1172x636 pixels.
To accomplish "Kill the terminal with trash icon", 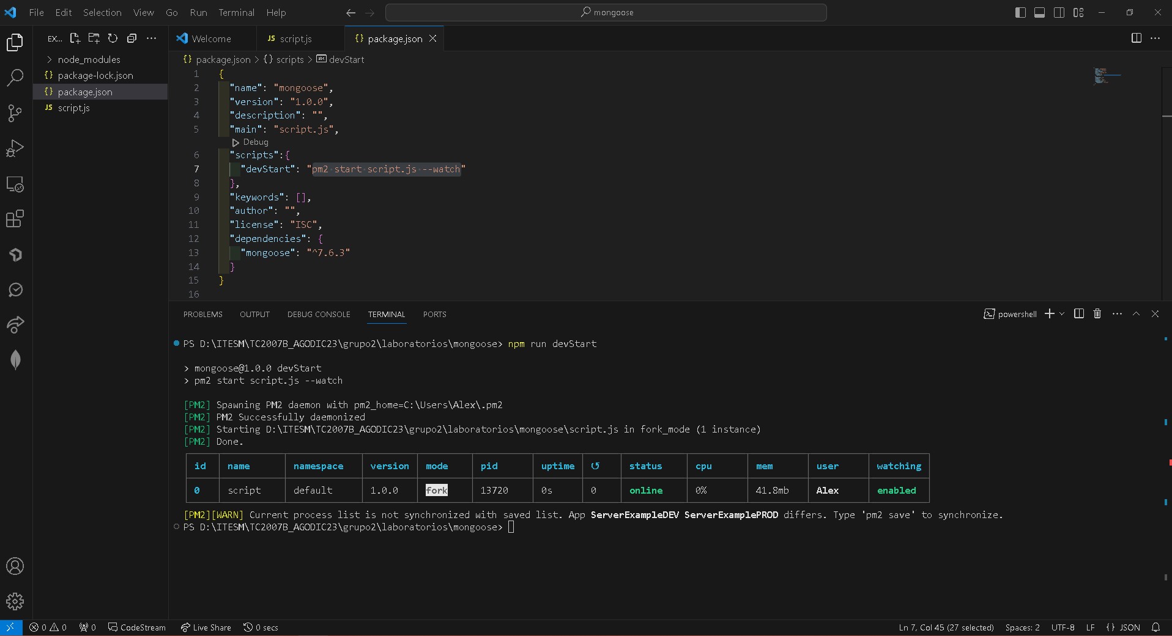I will [1097, 313].
